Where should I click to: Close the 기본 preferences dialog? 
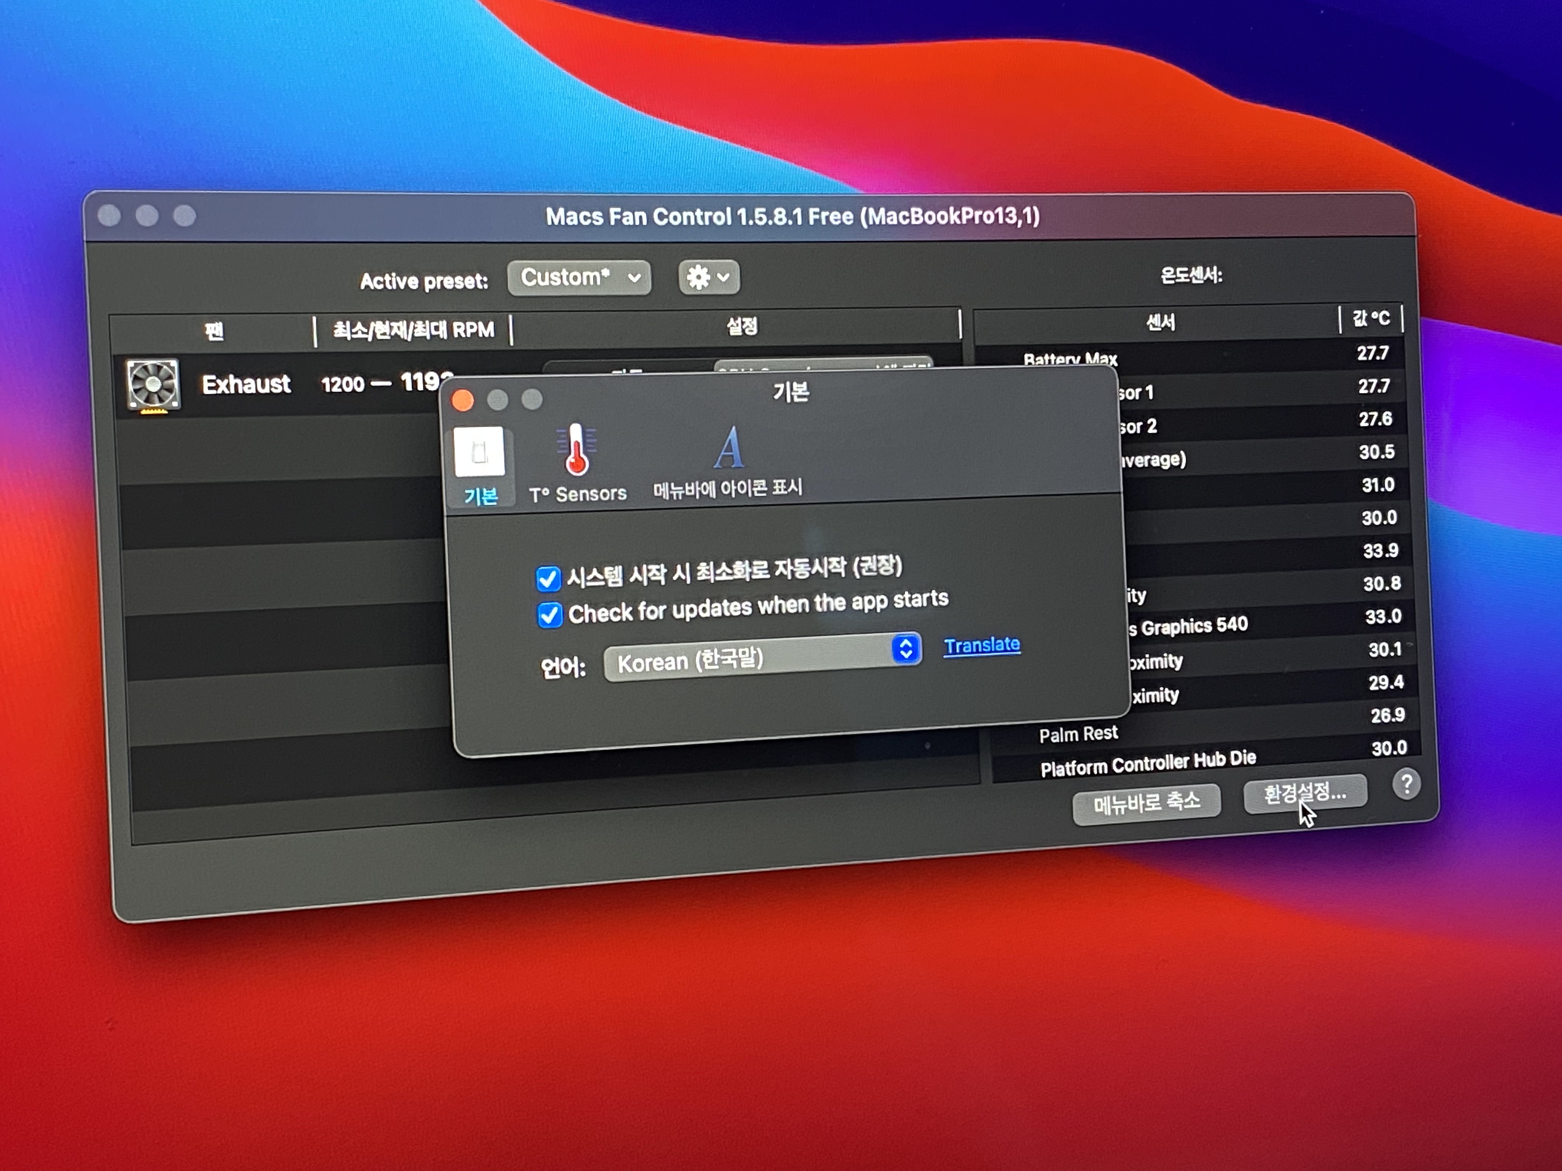coord(463,401)
